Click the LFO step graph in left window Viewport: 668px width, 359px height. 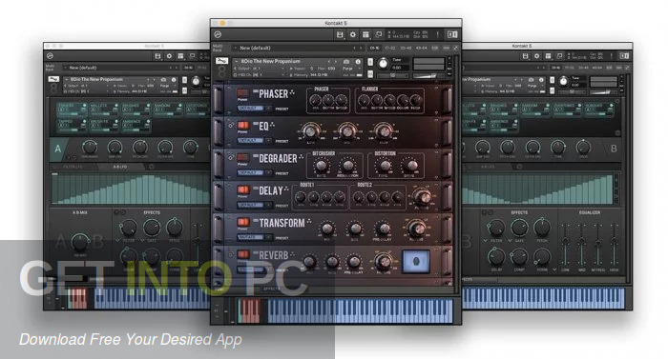pyautogui.click(x=131, y=189)
